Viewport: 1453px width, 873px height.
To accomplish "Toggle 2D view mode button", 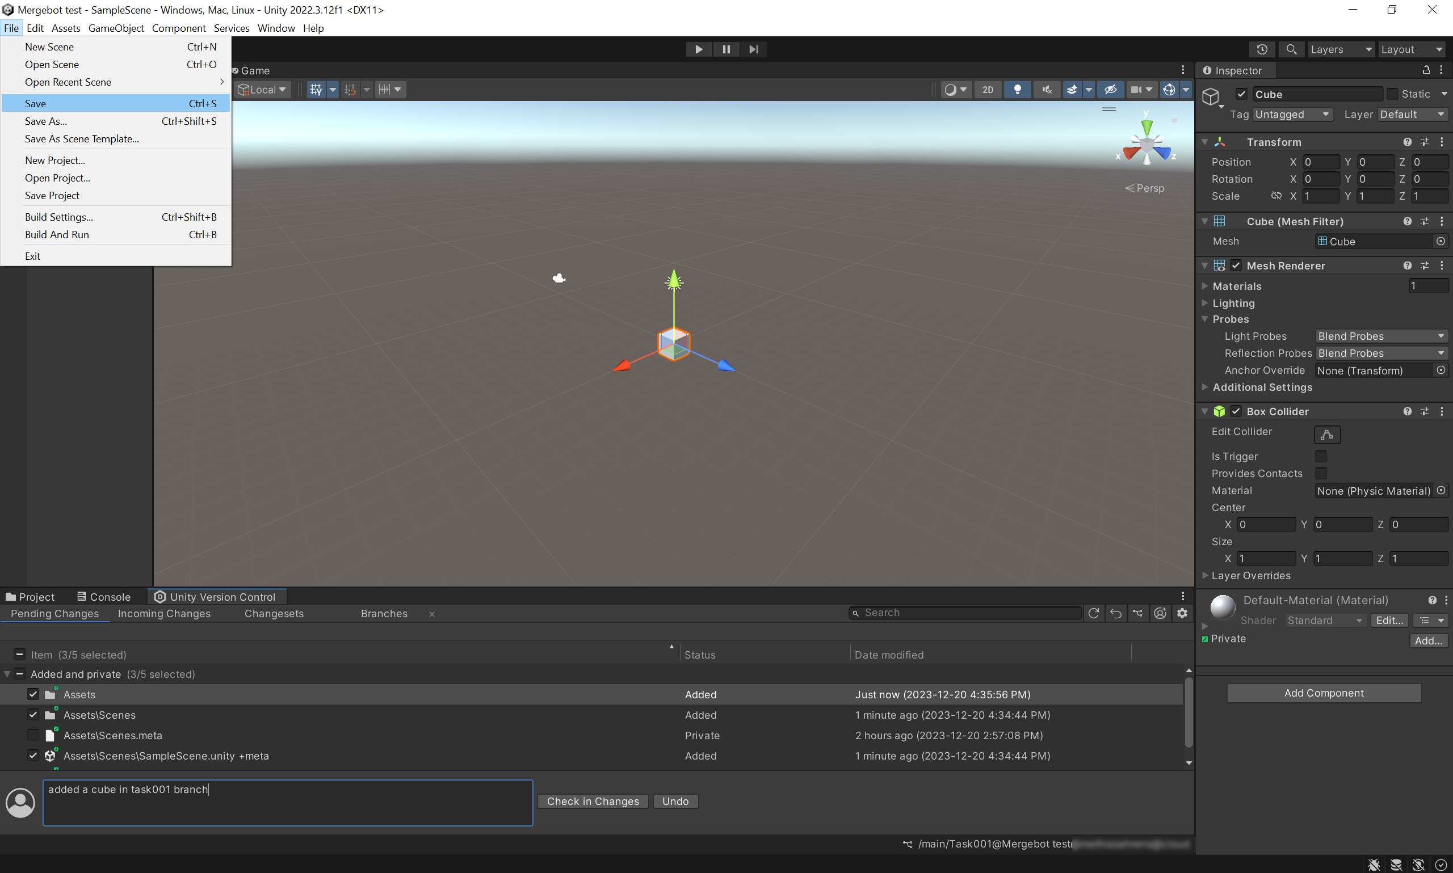I will (988, 90).
